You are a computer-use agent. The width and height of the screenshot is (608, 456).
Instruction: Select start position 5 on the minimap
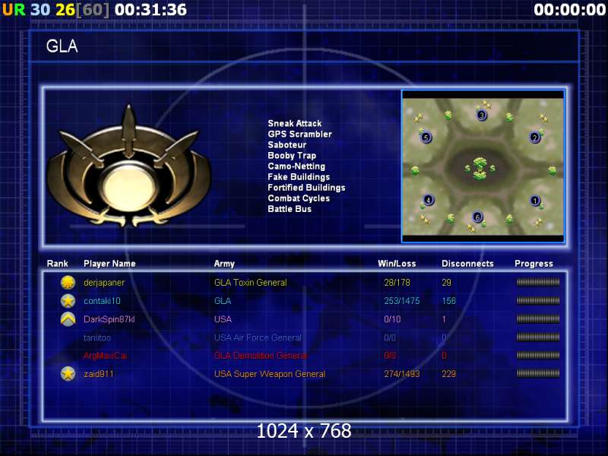[x=426, y=138]
